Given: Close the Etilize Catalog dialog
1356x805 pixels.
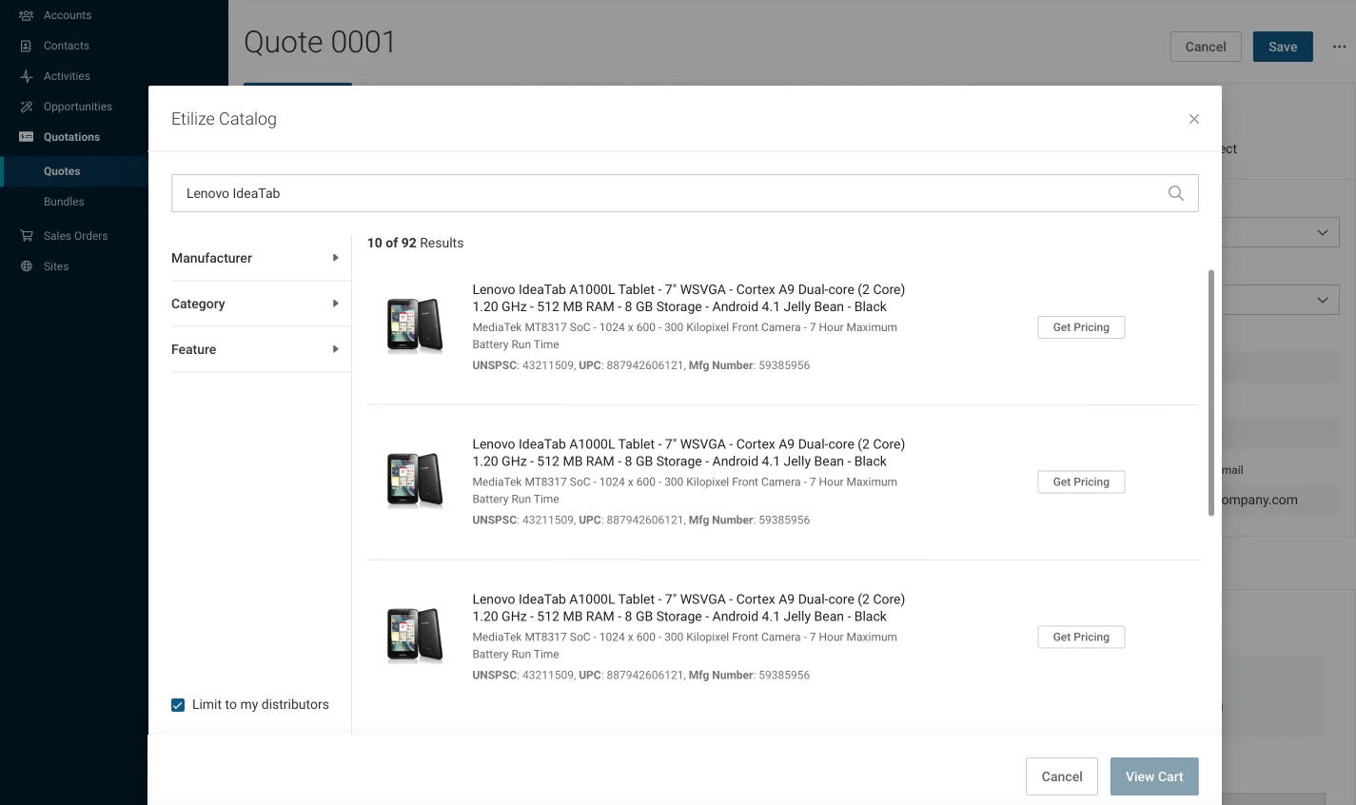Looking at the screenshot, I should 1193,119.
